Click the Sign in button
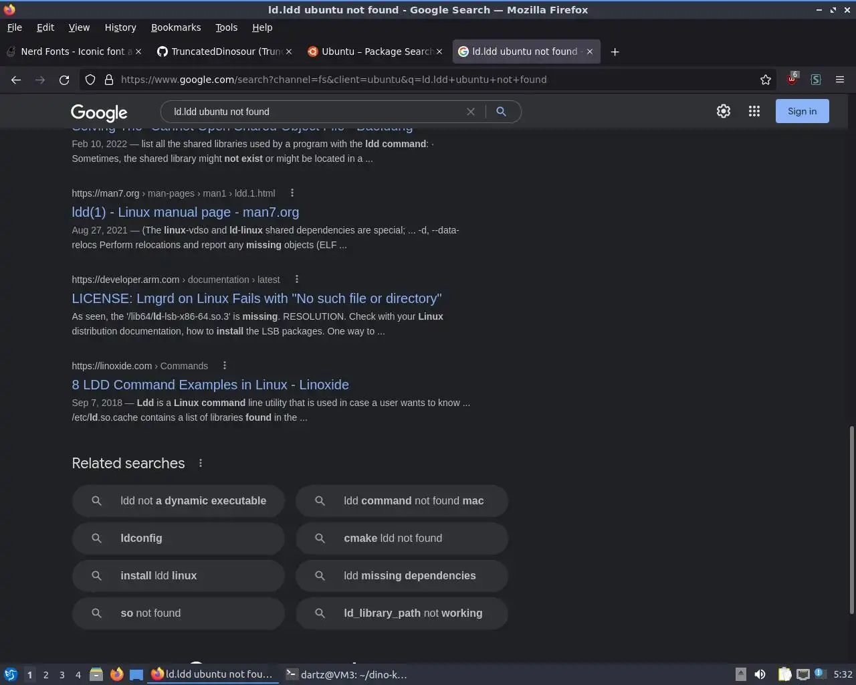This screenshot has height=685, width=856. click(x=802, y=111)
